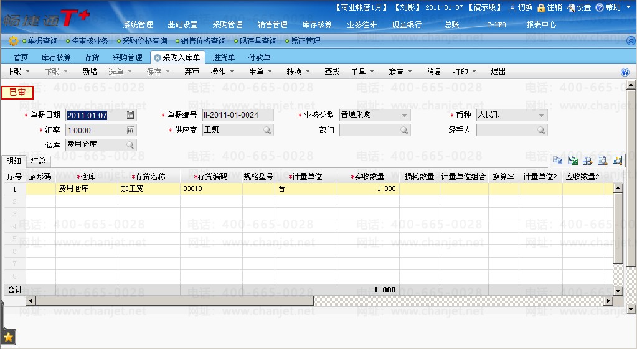Screen dimensions: 637x349
Task: Open the 采购价格查询 shortcut link
Action: click(144, 41)
